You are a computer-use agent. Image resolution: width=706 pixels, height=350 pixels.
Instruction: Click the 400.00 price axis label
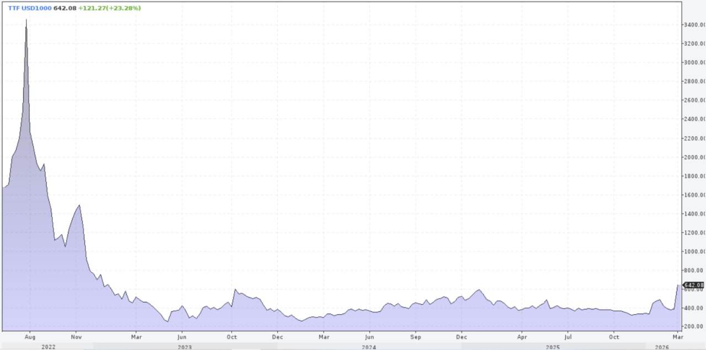[694, 308]
